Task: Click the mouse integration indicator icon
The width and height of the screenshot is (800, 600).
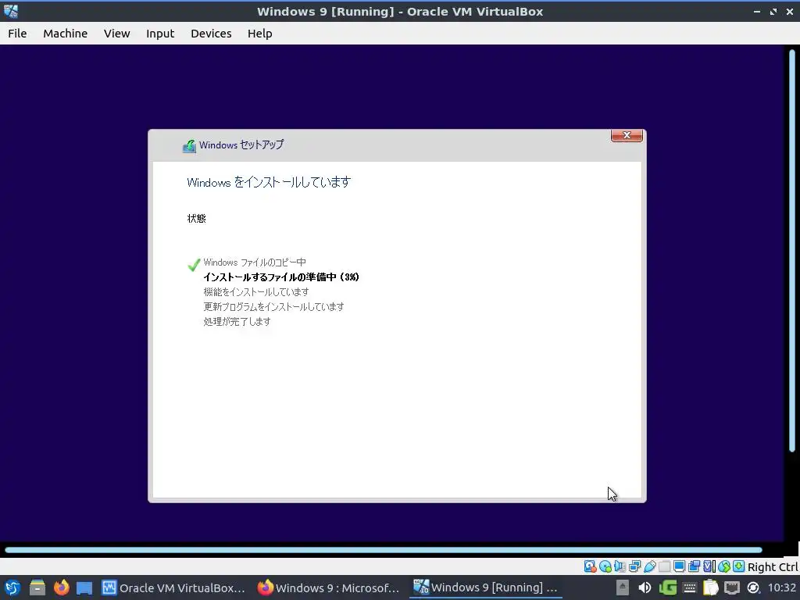Action: click(x=724, y=566)
